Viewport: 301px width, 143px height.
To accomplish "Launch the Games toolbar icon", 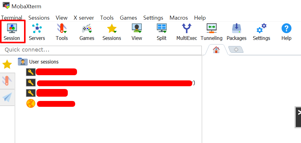I will (87, 32).
